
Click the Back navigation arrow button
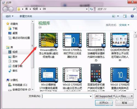pos(5,9)
